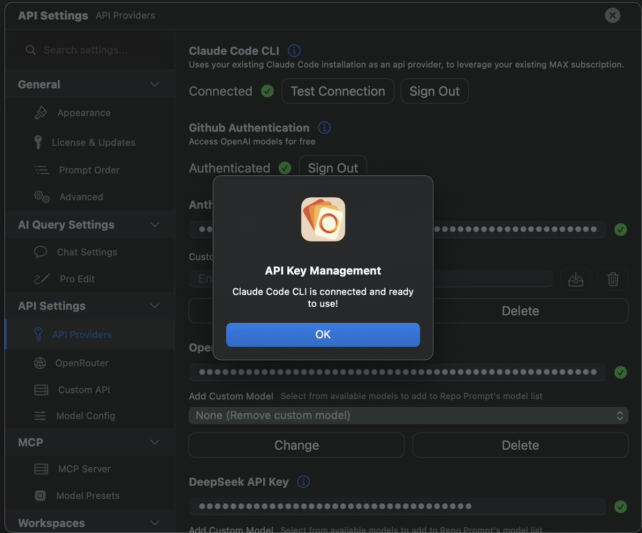The height and width of the screenshot is (533, 642).
Task: Click the info icon beside Github Authentication
Action: click(324, 128)
